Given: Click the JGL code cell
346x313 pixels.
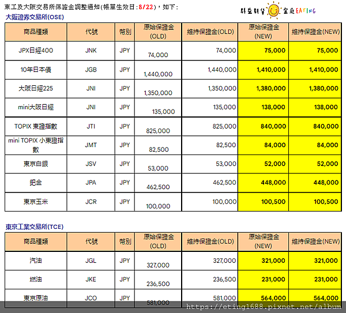Looking at the screenshot, I should coord(91,261).
